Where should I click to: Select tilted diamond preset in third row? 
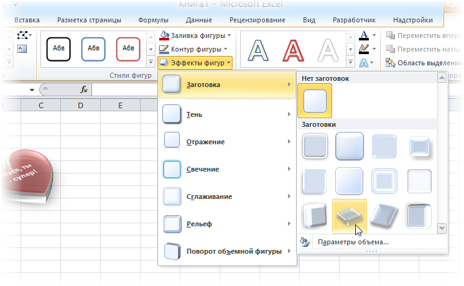[384, 216]
